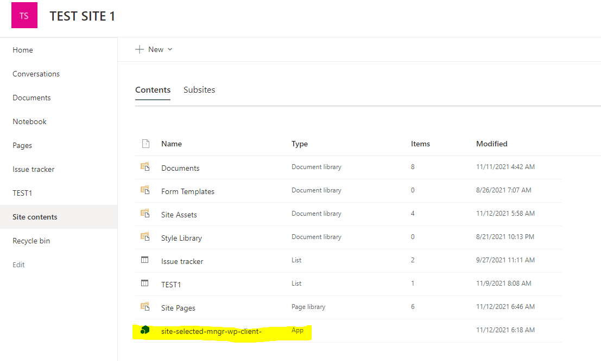Click the Style Library icon
Screen dimensions: 601x361
[145, 237]
